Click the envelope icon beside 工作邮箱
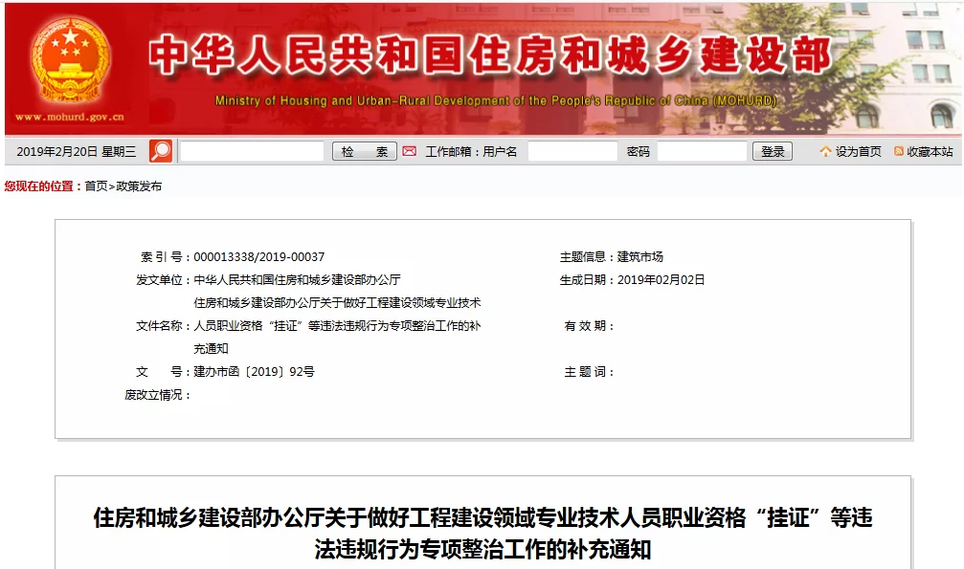964x569 pixels. [410, 150]
